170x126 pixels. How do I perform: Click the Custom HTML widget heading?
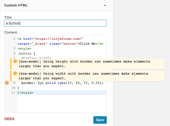tap(16, 5)
